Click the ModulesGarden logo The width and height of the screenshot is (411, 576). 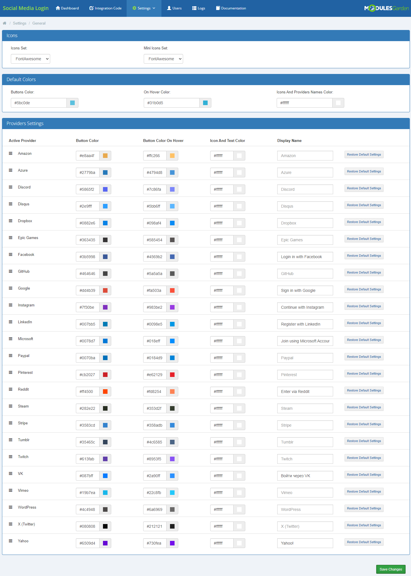(386, 8)
